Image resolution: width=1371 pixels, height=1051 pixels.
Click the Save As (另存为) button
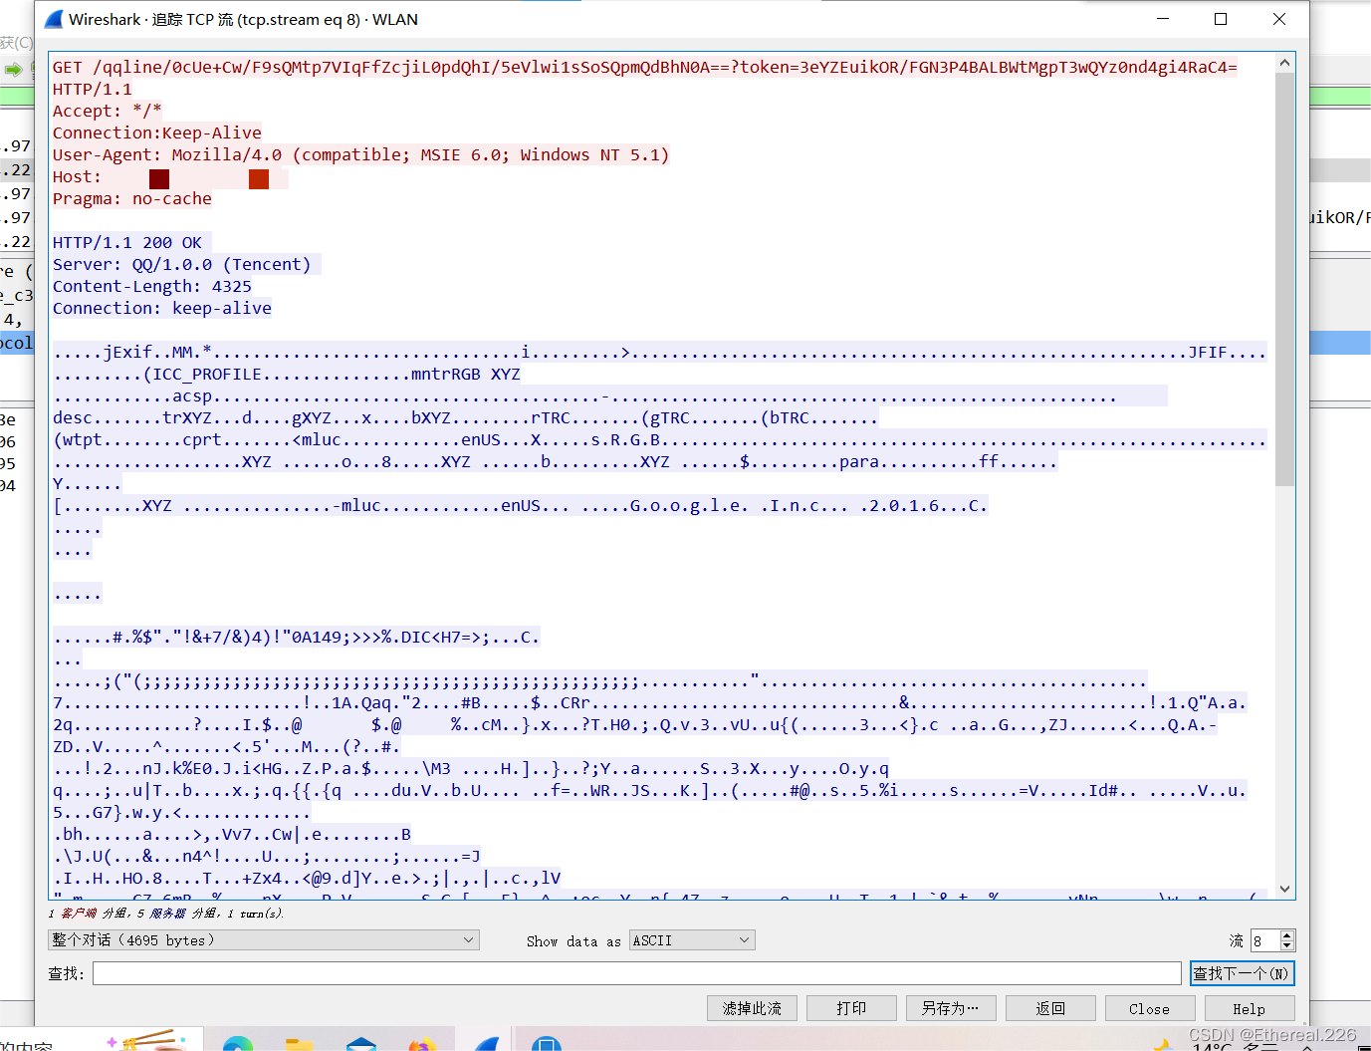tap(951, 1008)
